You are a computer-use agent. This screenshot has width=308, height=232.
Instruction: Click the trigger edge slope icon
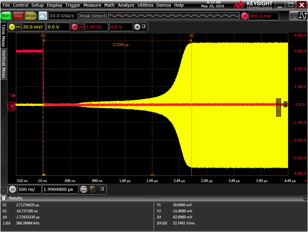tap(303, 16)
